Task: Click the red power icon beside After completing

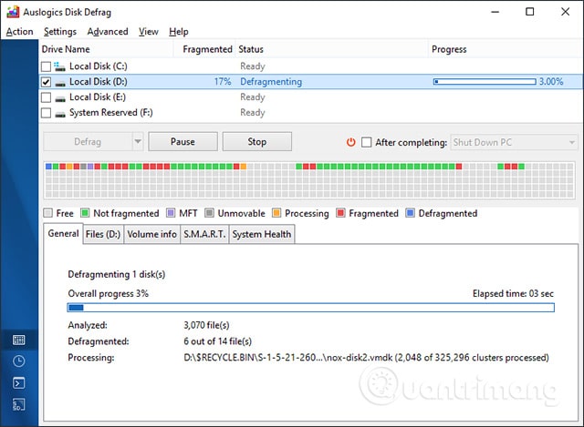Action: 350,142
